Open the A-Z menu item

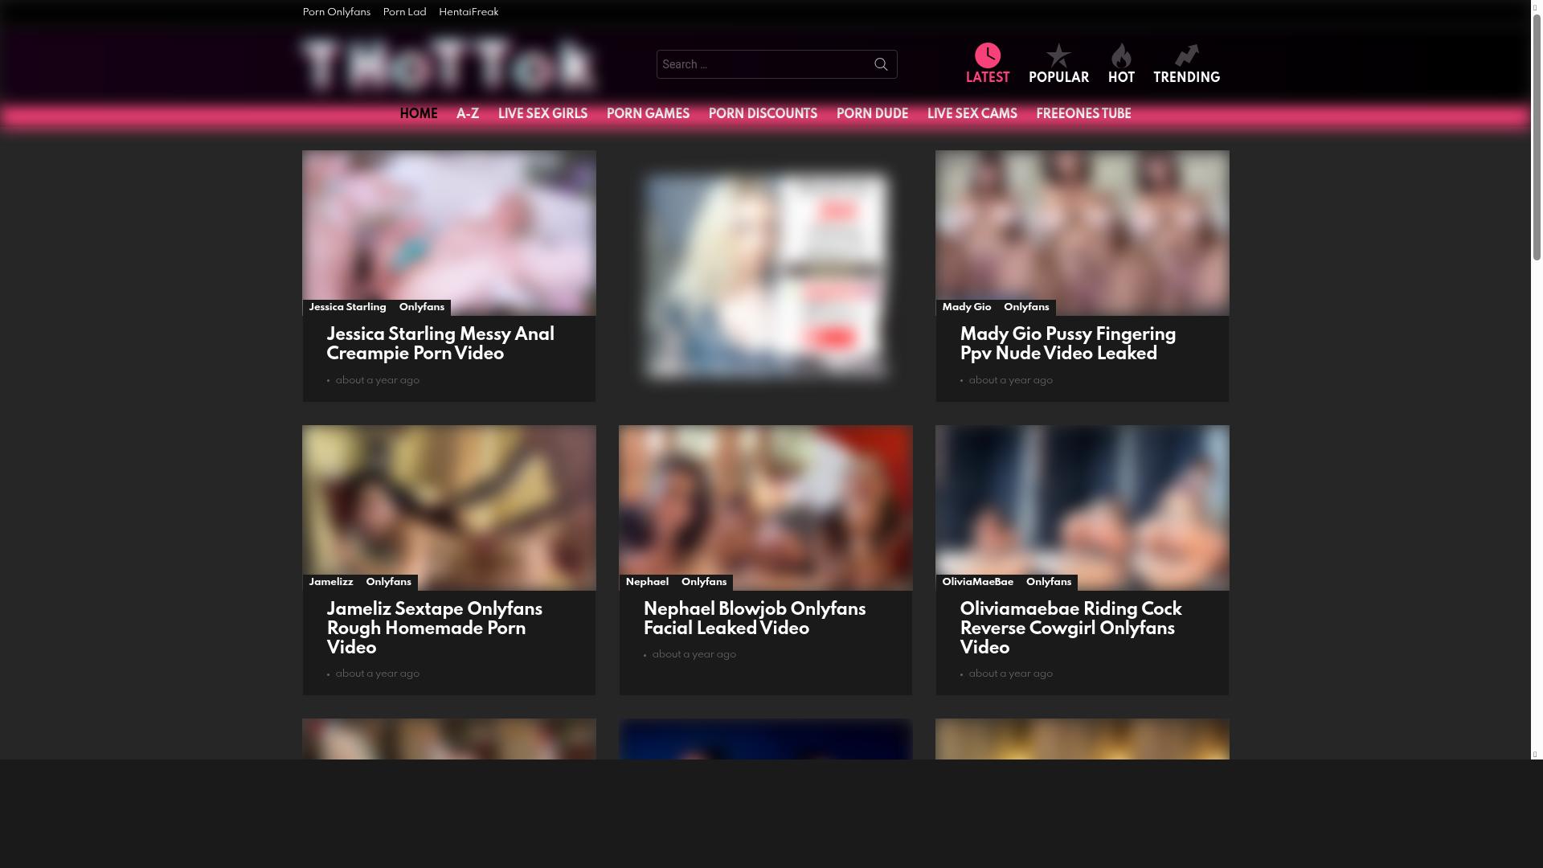tap(467, 114)
